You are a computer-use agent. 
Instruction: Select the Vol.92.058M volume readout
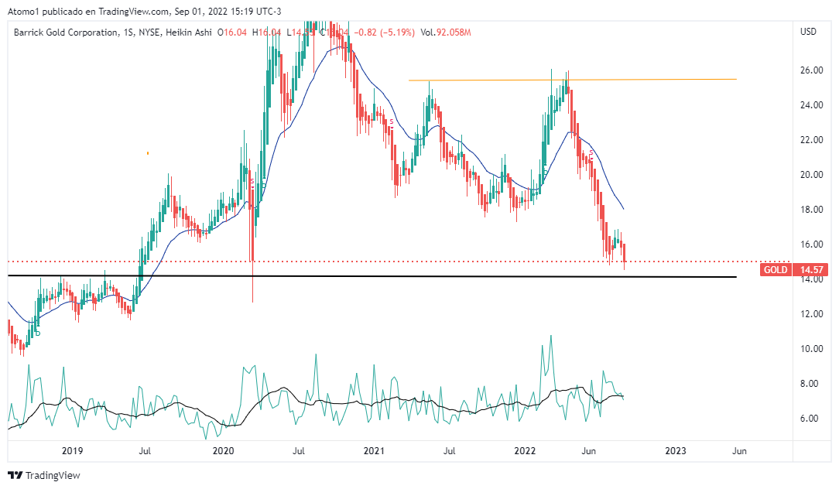click(x=446, y=32)
